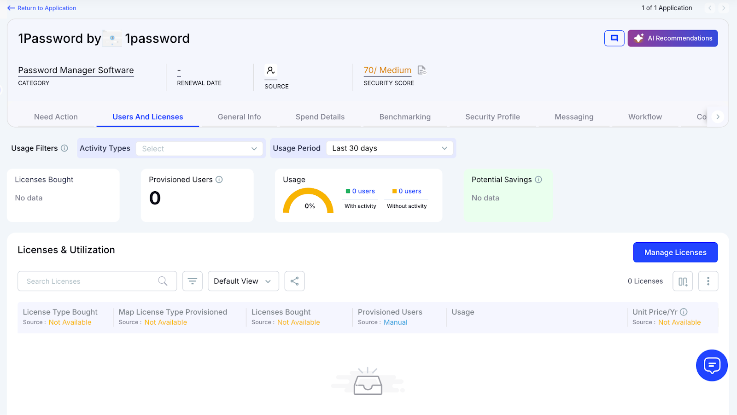Click the License Type Bought column header
This screenshot has height=415, width=737.
point(60,312)
